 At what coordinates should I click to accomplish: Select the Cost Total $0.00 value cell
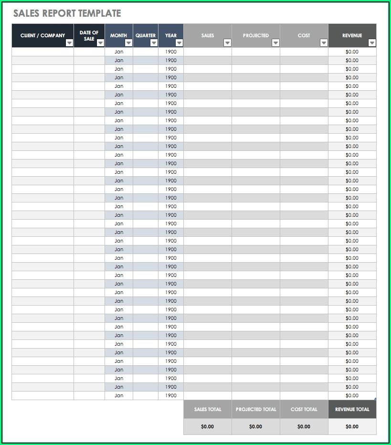pyautogui.click(x=304, y=426)
